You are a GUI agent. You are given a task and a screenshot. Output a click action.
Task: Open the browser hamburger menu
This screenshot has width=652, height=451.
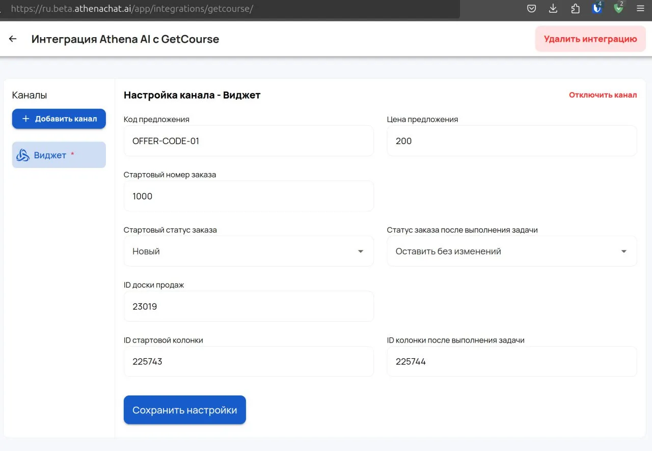pos(640,9)
